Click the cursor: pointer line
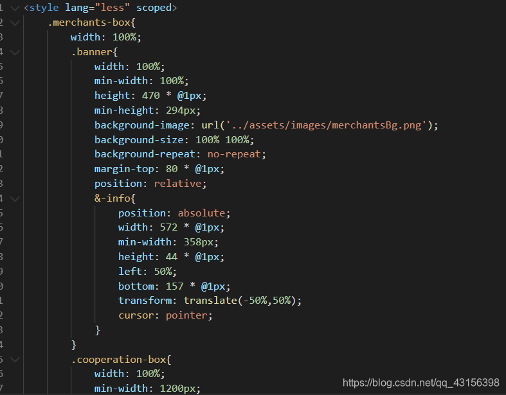 coord(165,315)
